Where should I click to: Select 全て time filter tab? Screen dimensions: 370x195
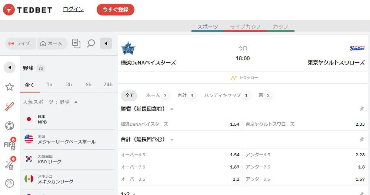pyautogui.click(x=30, y=85)
